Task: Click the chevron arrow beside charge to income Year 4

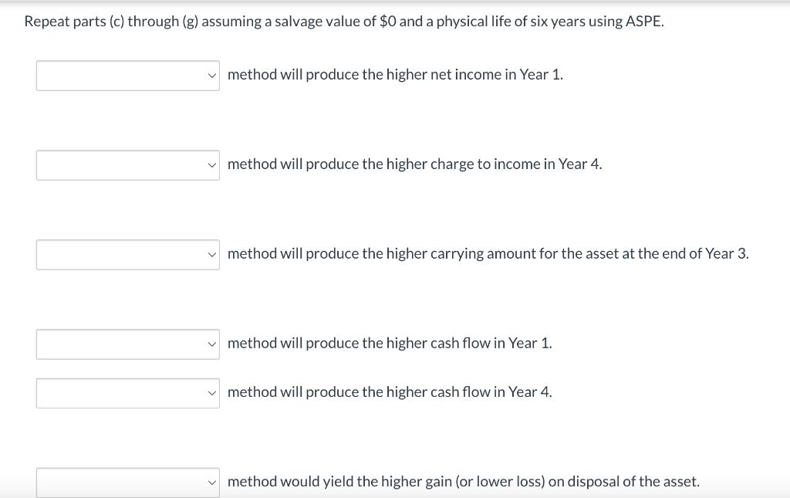Action: 212,165
